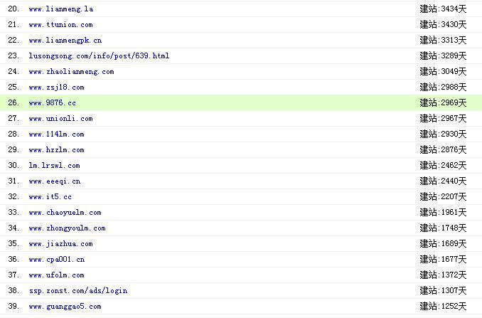
Task: Visit the www.eeeqi.cn link
Action: point(54,181)
